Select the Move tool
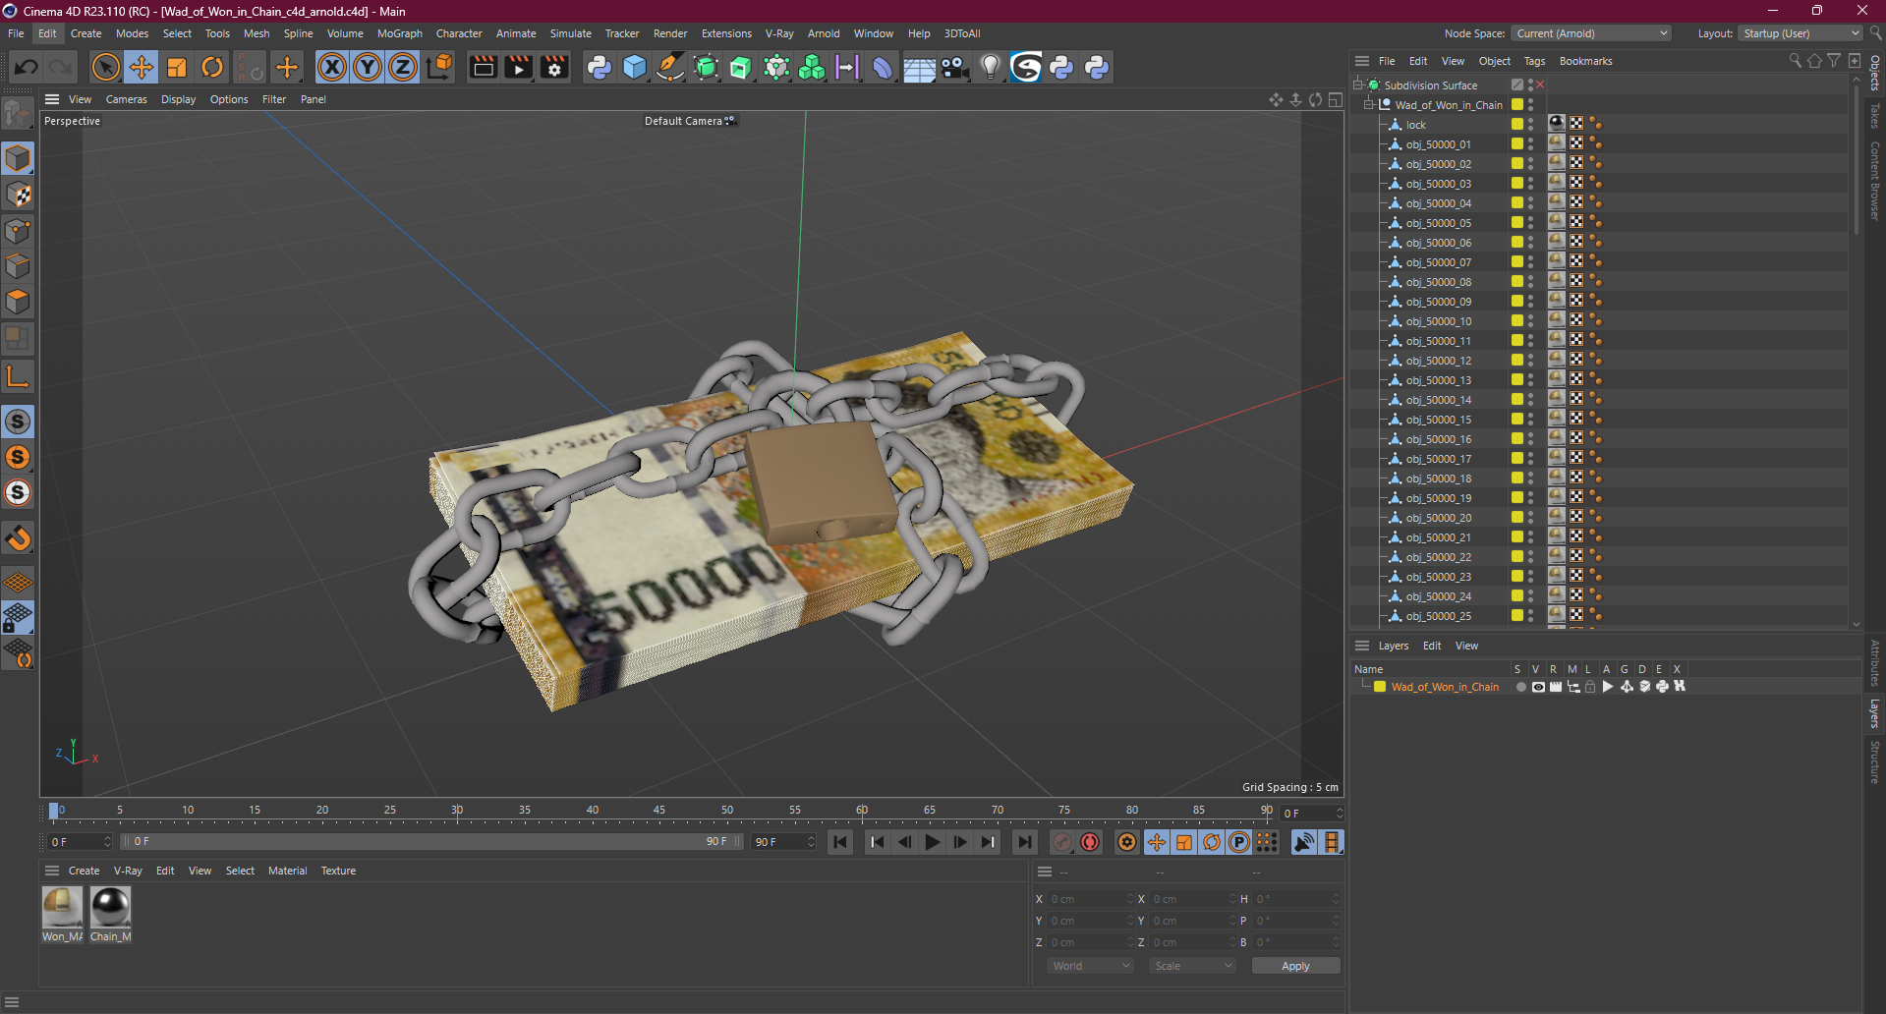Image resolution: width=1886 pixels, height=1014 pixels. pyautogui.click(x=142, y=67)
